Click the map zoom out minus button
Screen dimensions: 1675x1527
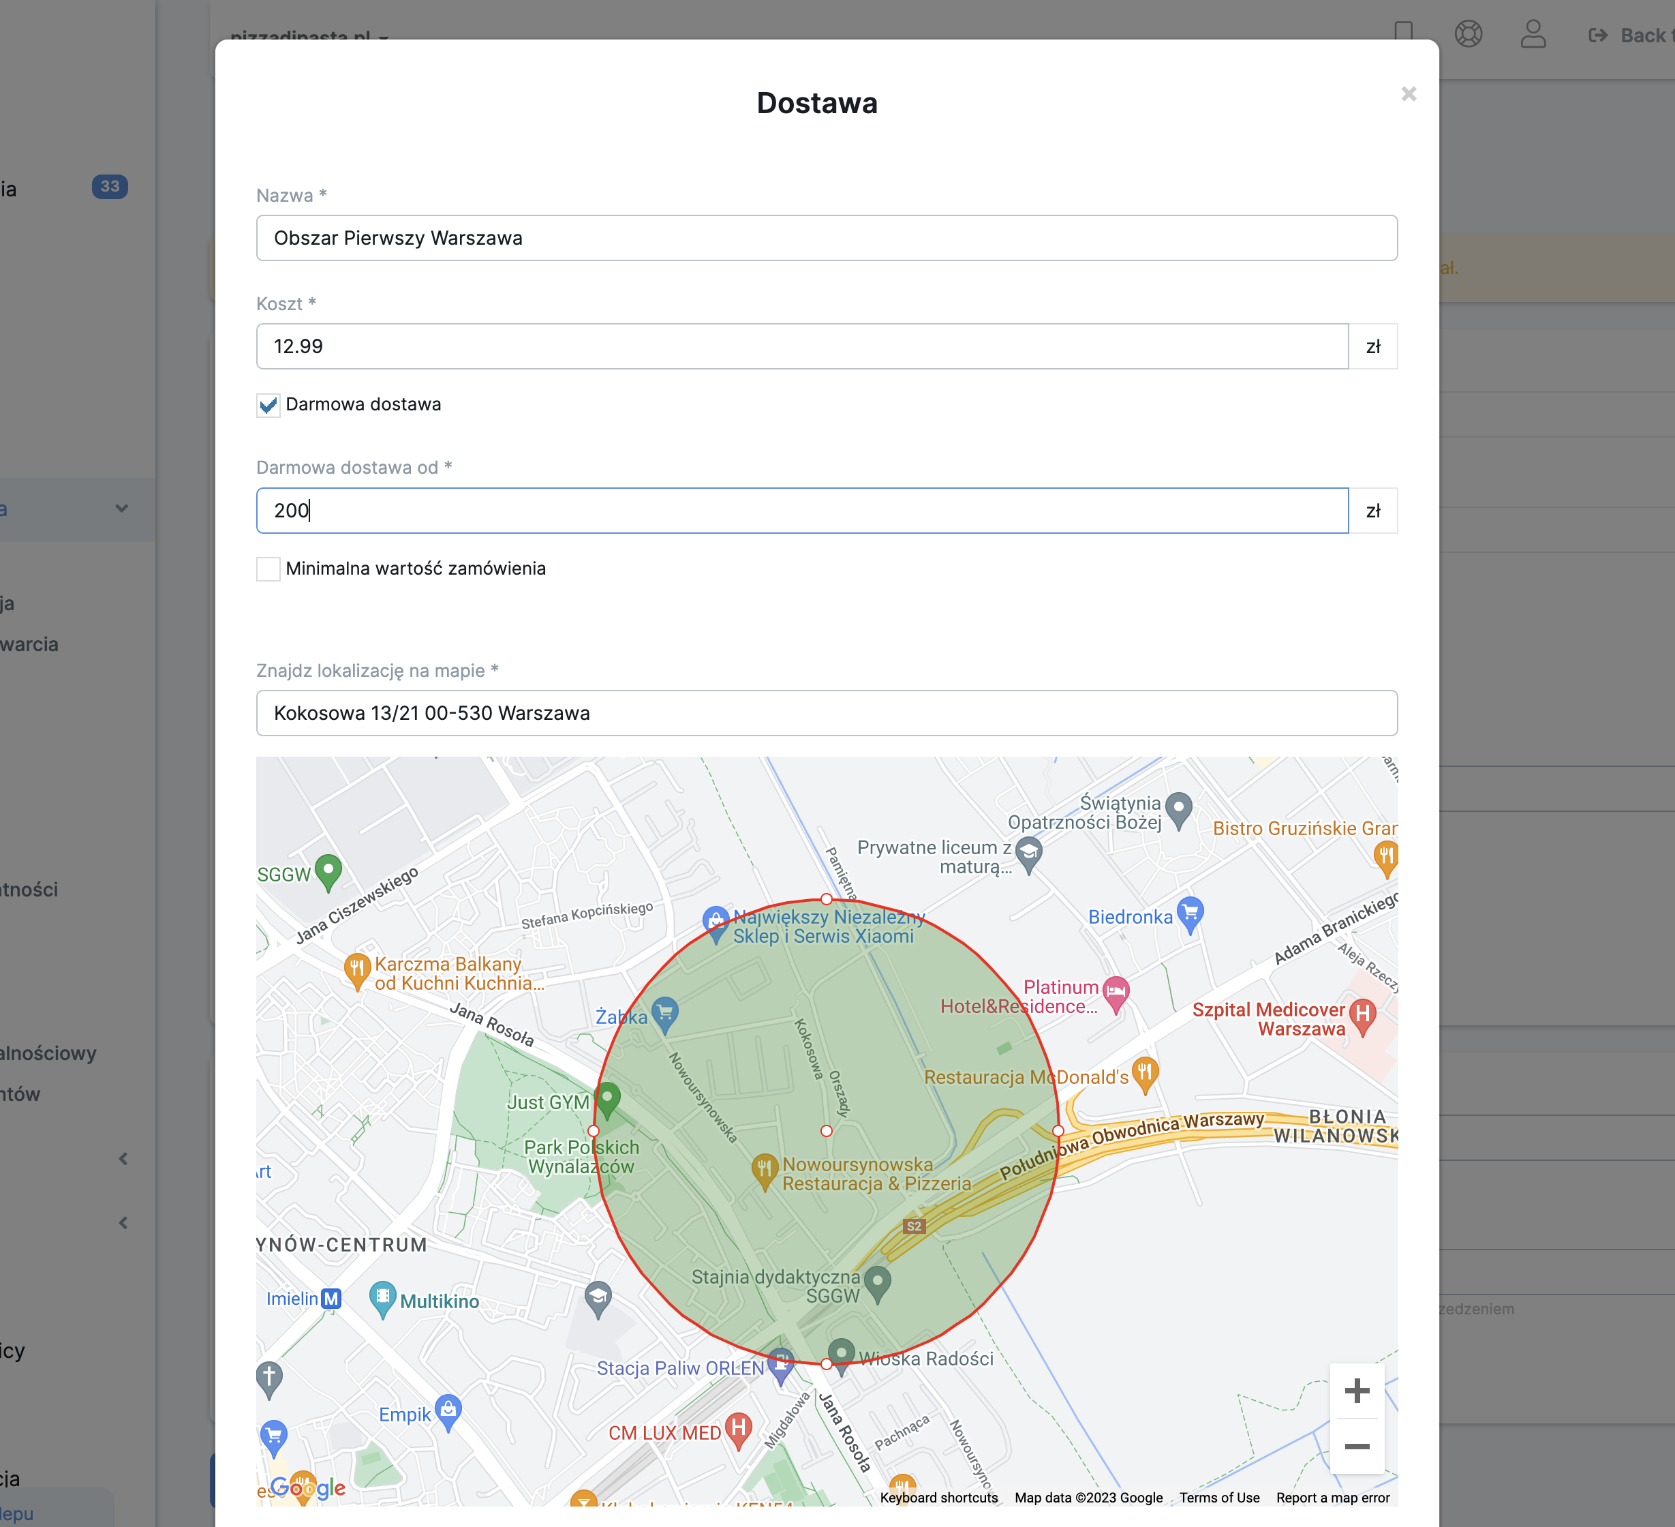(x=1357, y=1447)
